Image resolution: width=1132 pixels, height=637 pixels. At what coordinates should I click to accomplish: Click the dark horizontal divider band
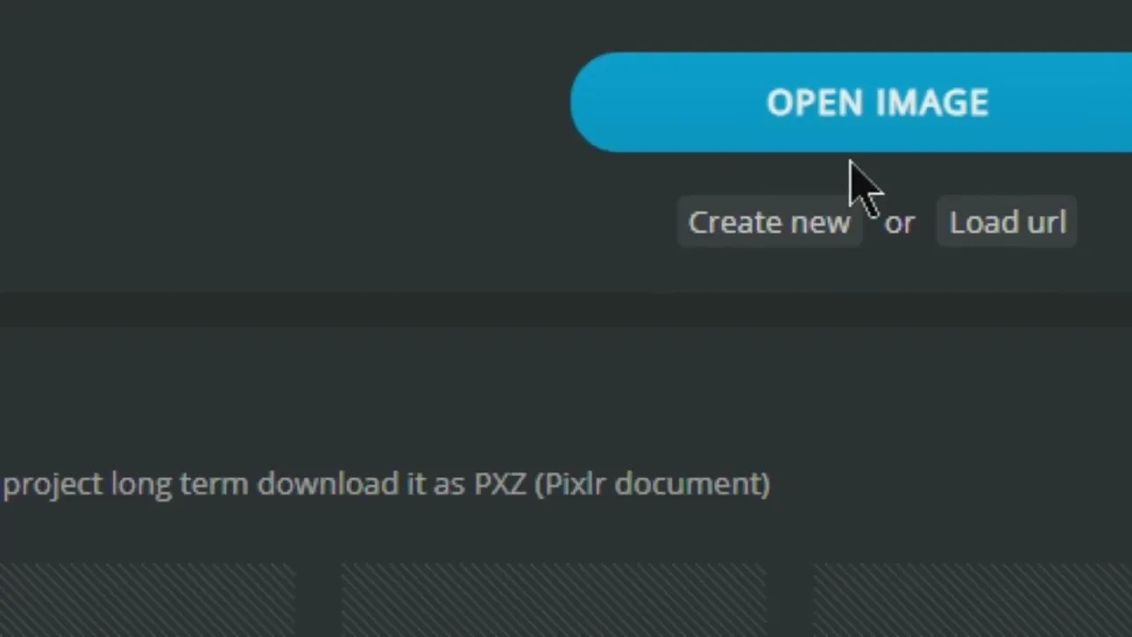pos(566,310)
